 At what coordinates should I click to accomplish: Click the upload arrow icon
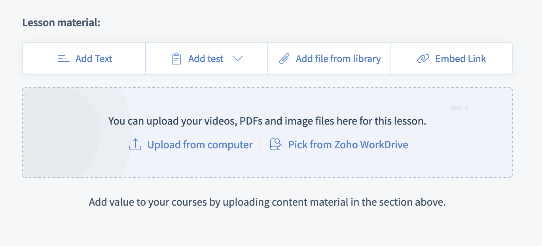click(x=135, y=144)
